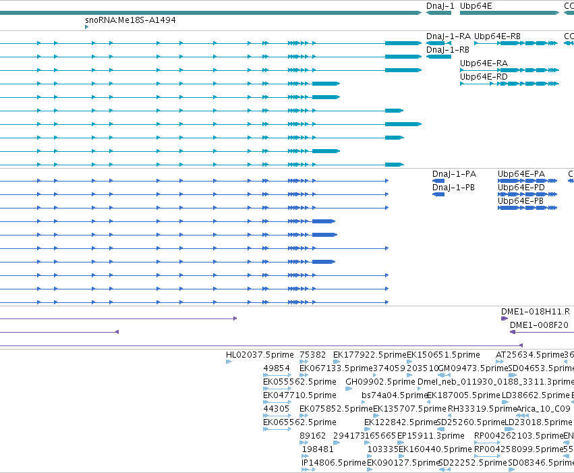Click the DnaJ-1-PB protein label
574x473 pixels.
(x=453, y=188)
